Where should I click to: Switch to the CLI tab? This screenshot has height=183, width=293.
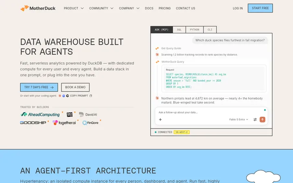(210, 30)
